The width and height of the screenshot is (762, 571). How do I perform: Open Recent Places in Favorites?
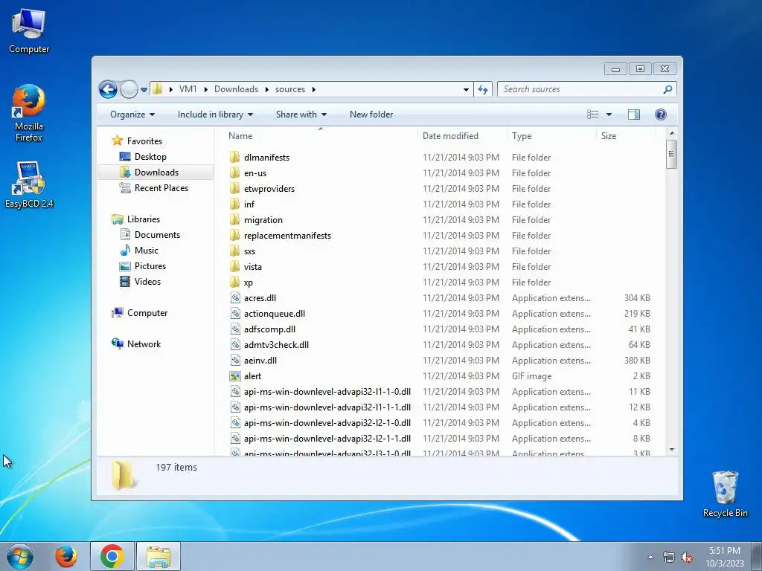point(161,188)
